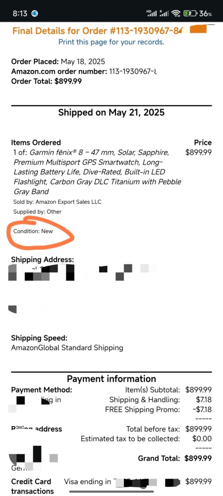The image size is (223, 496).
Task: Tap the Visa ending in transaction line
Action: tap(138, 482)
